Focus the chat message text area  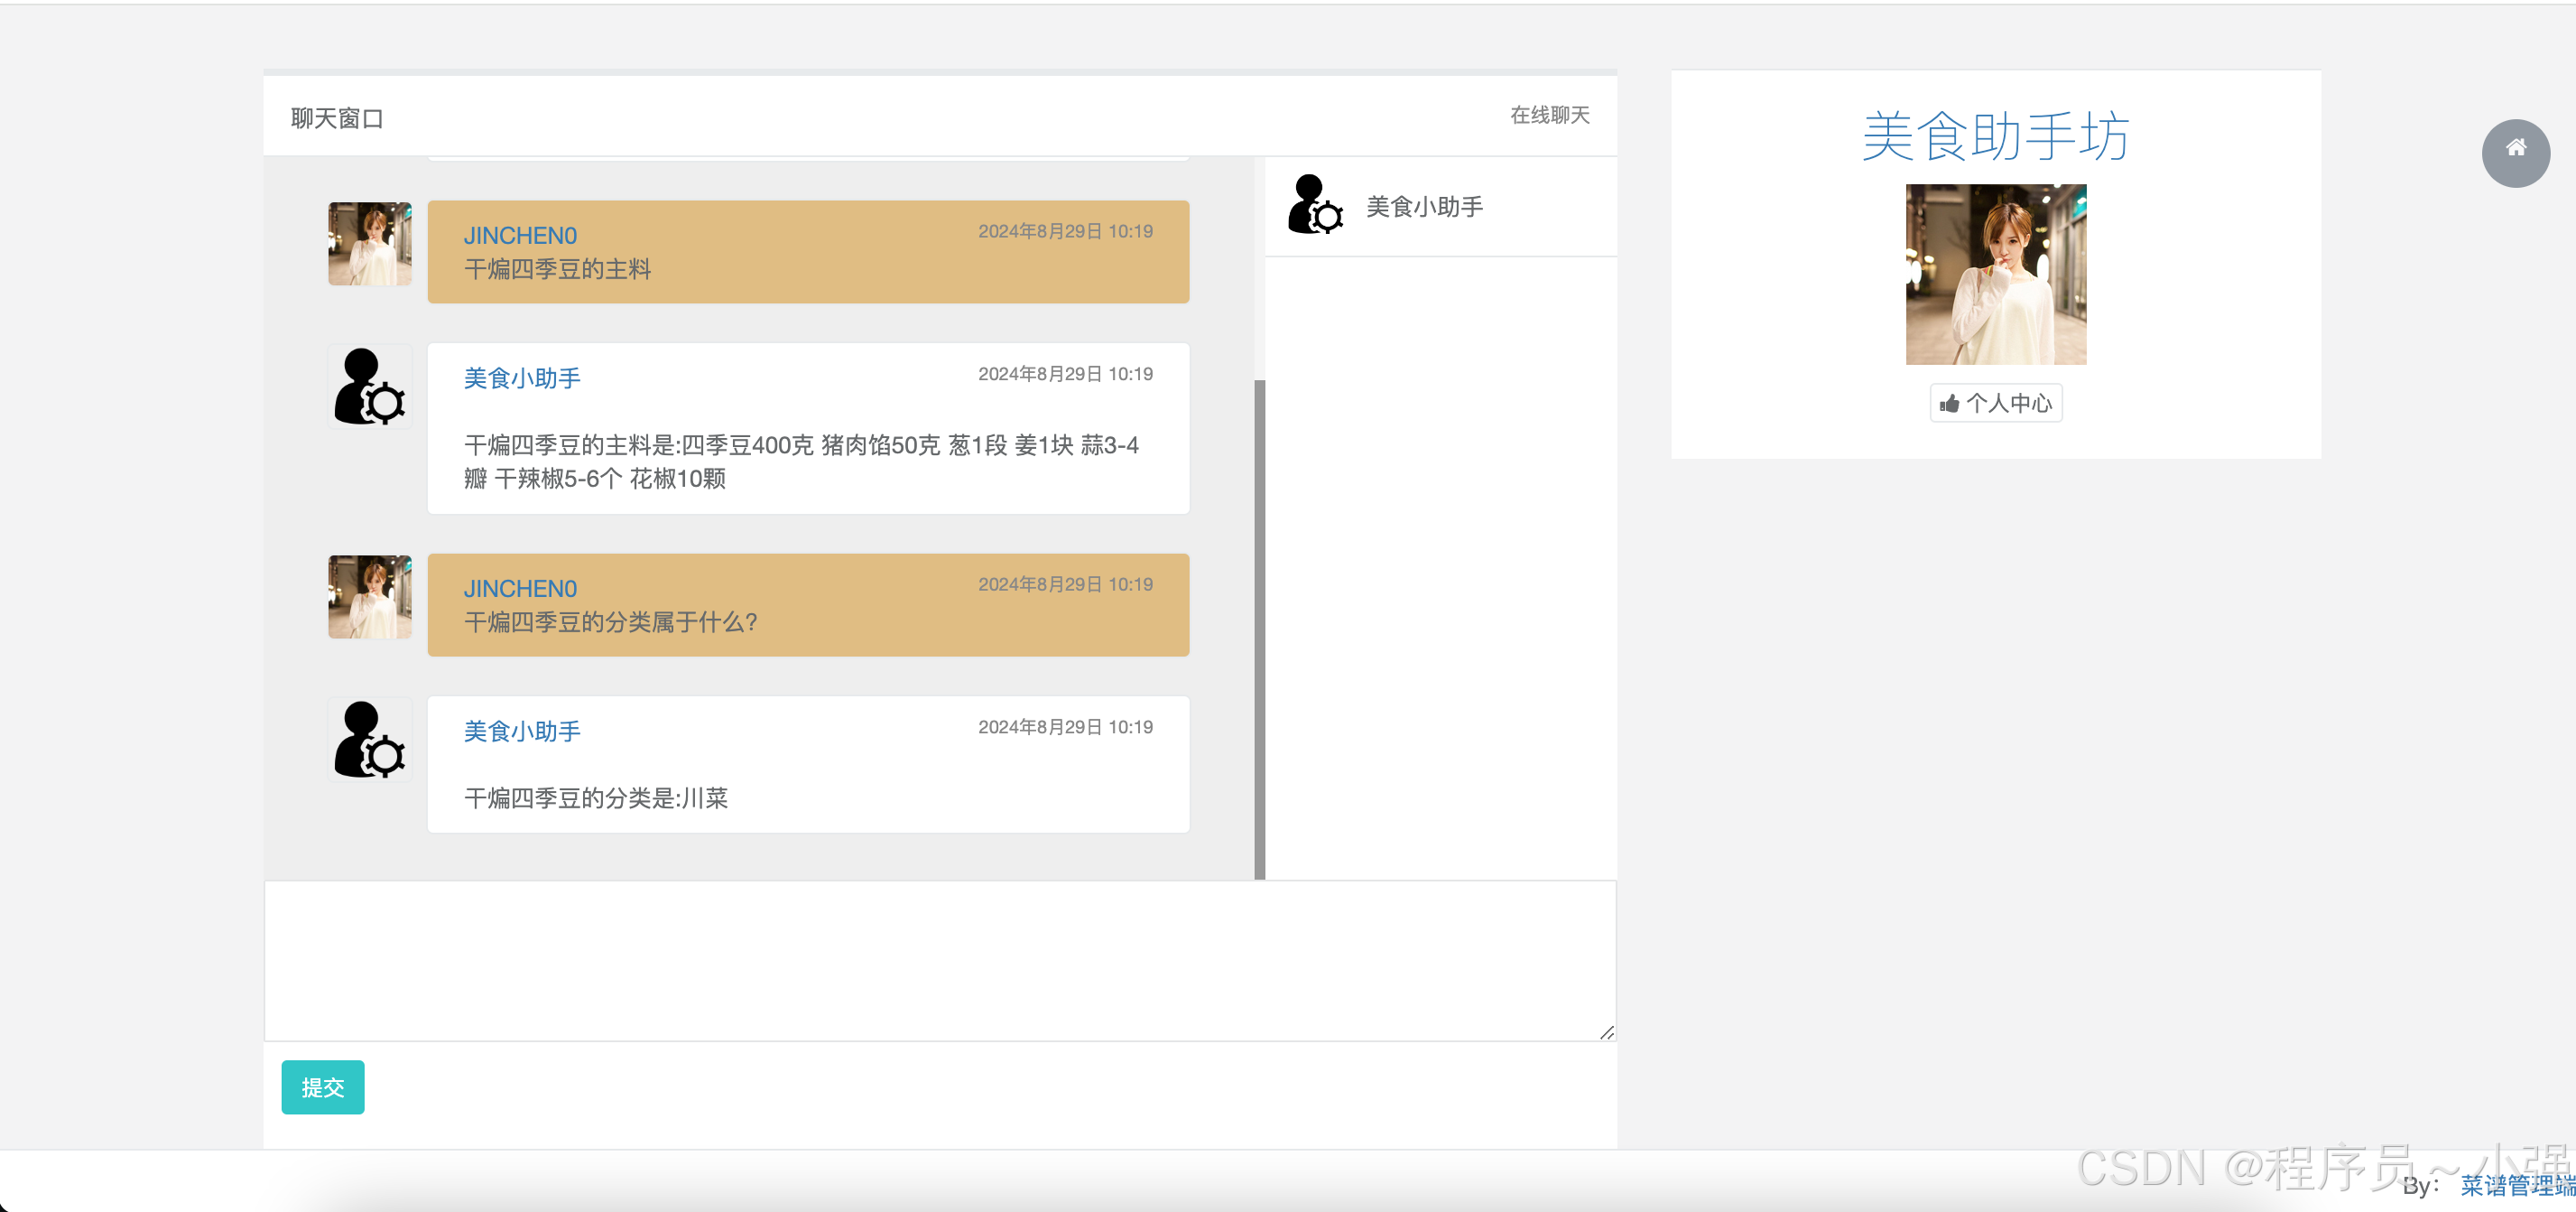939,960
